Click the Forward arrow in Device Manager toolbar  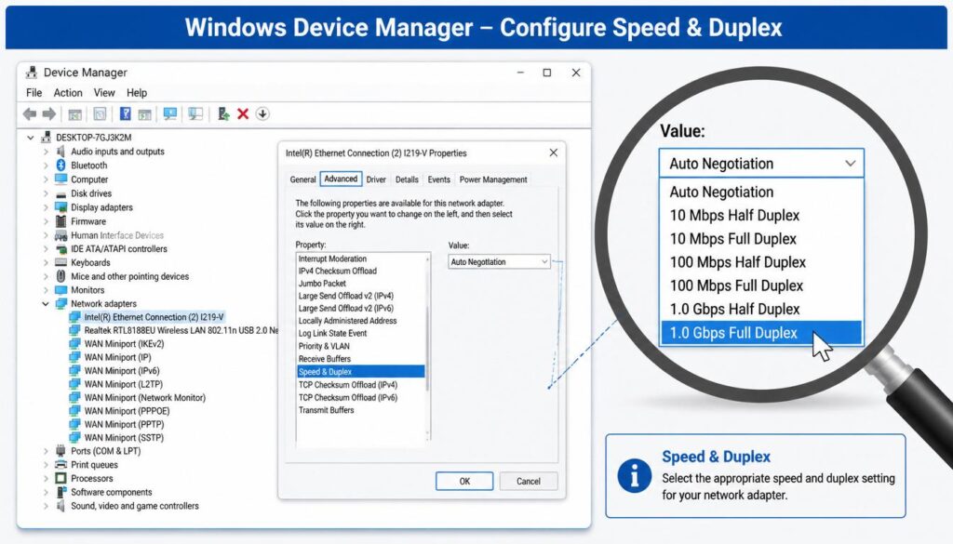[49, 113]
